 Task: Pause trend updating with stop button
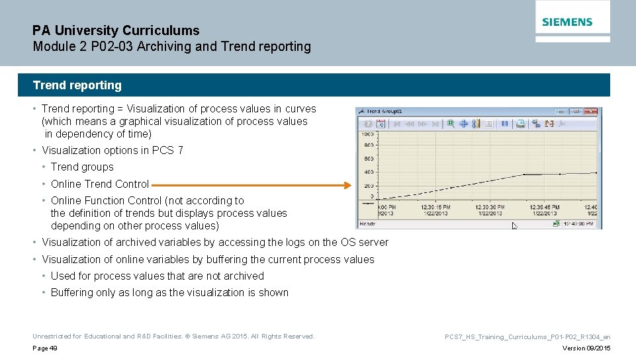504,124
